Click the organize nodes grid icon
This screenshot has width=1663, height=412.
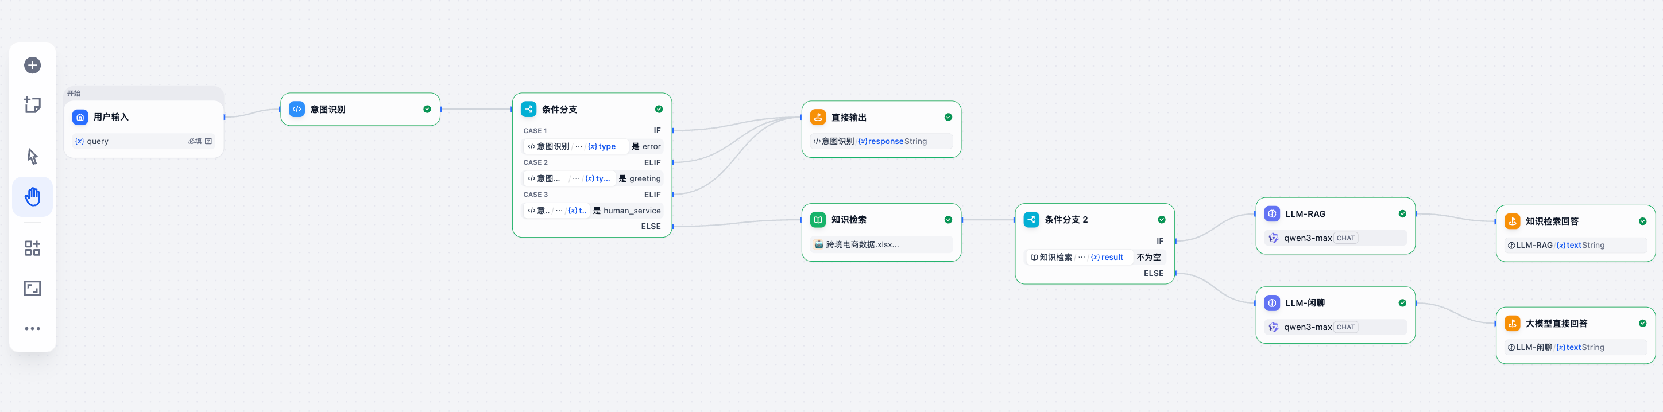32,248
